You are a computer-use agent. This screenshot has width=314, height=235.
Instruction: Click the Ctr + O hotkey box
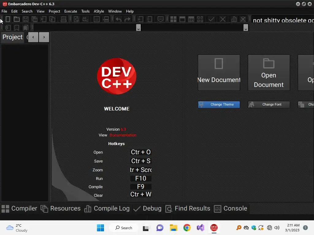tap(141, 152)
